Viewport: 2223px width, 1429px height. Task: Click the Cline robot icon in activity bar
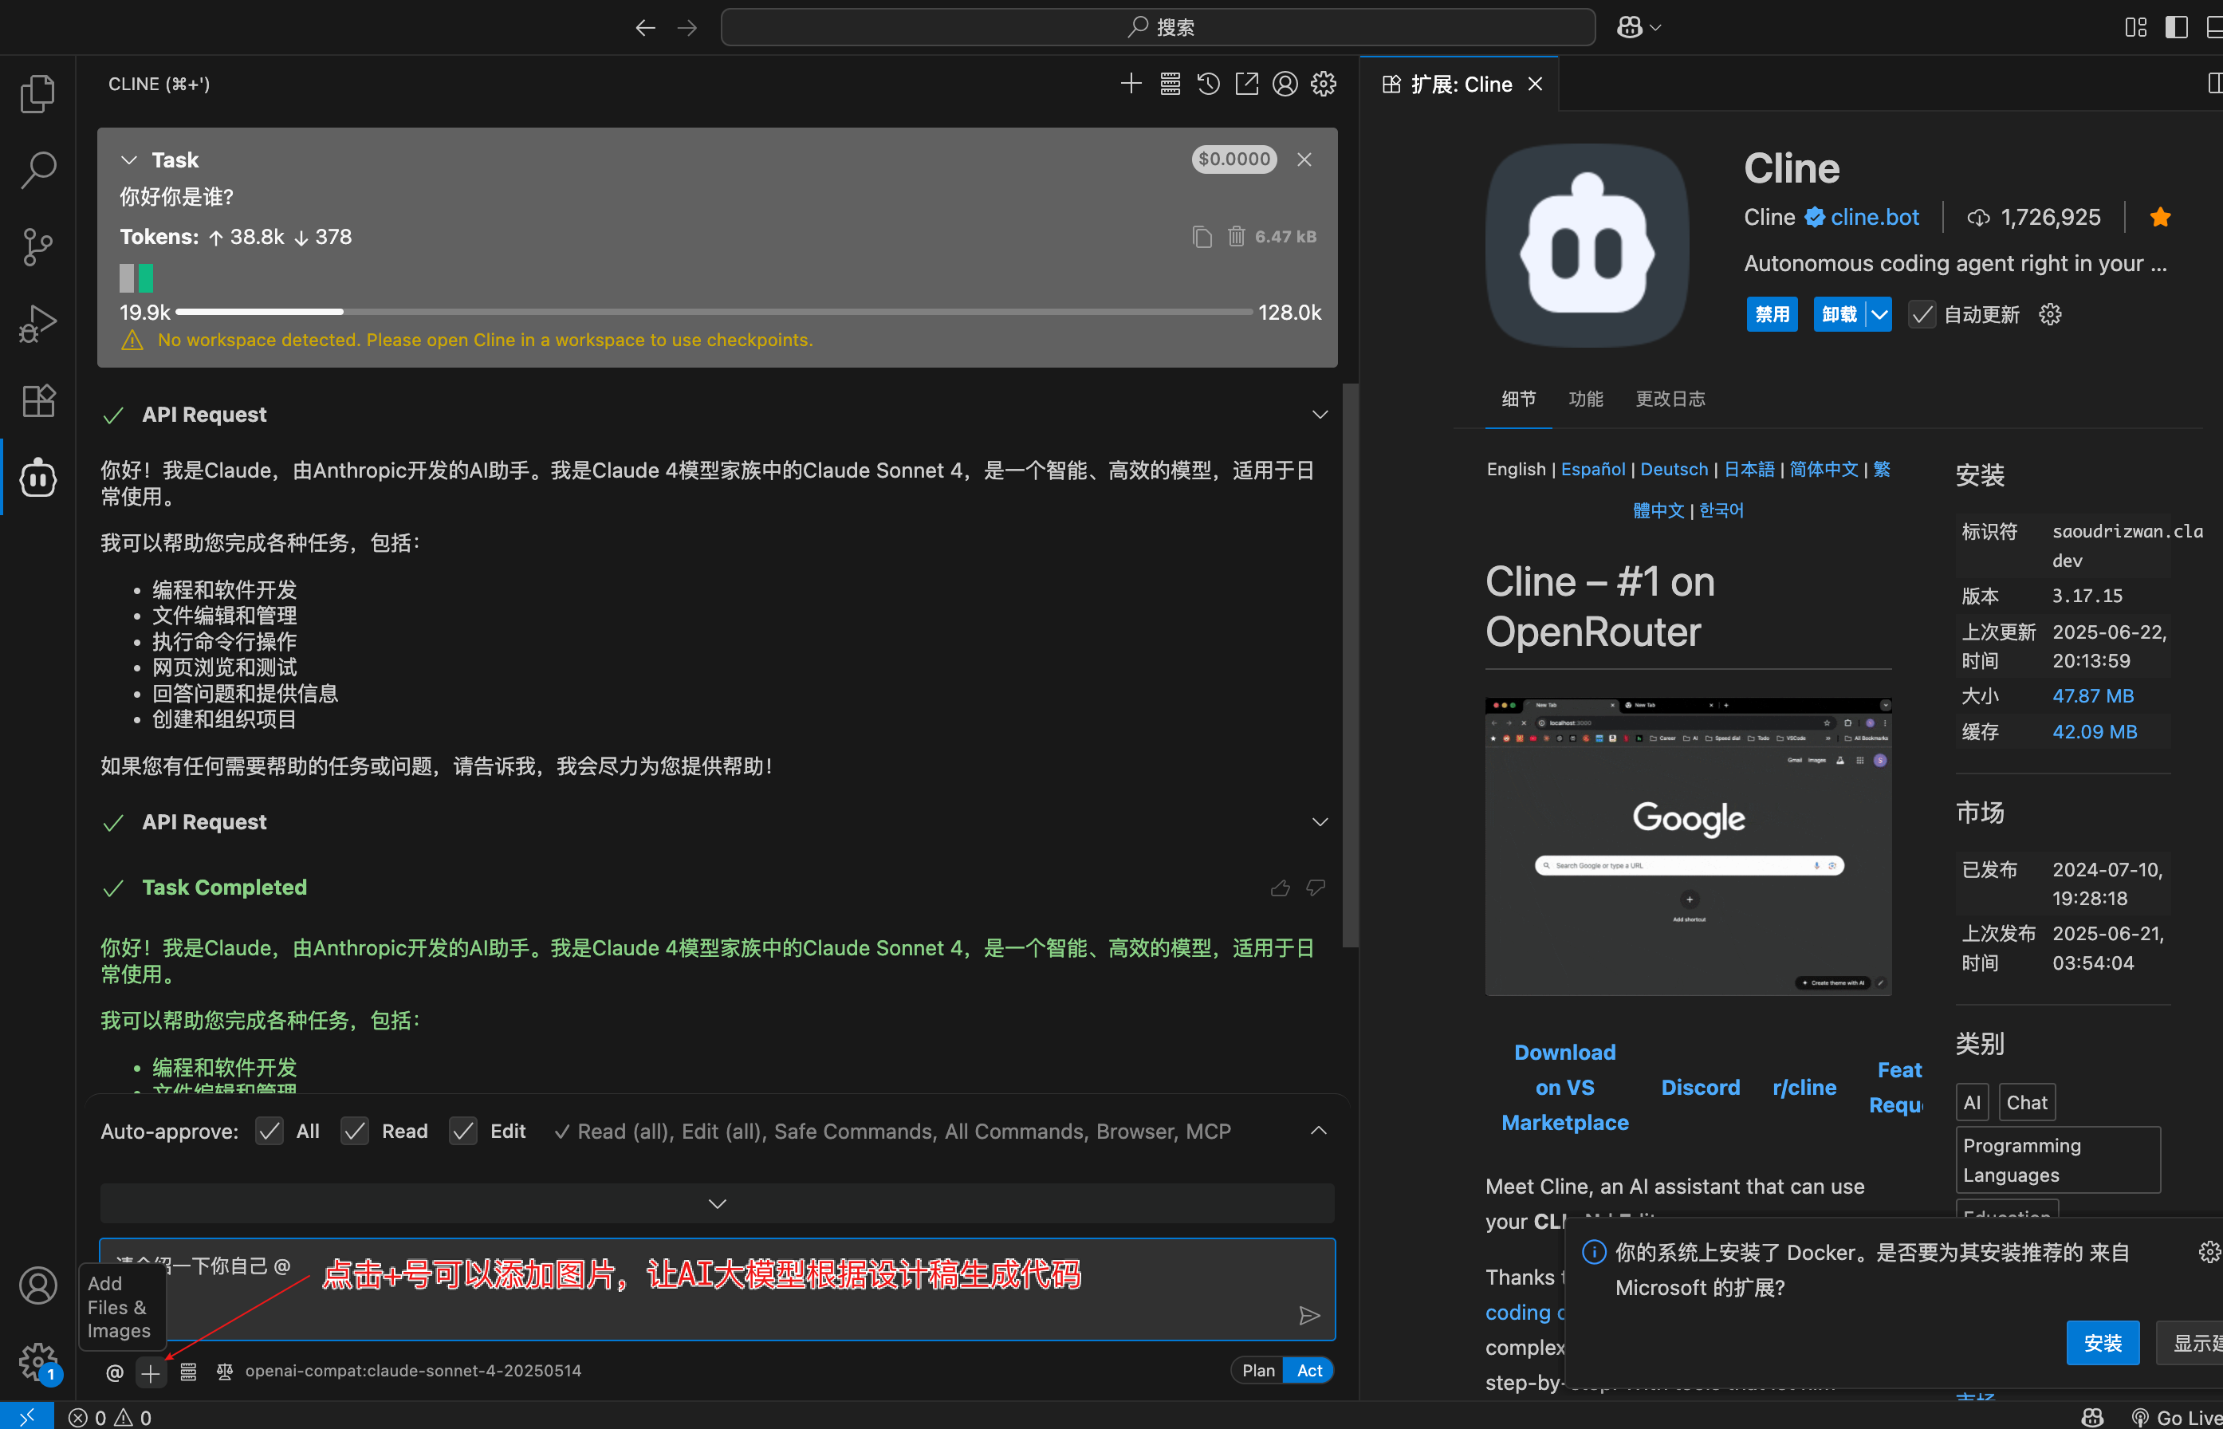38,478
